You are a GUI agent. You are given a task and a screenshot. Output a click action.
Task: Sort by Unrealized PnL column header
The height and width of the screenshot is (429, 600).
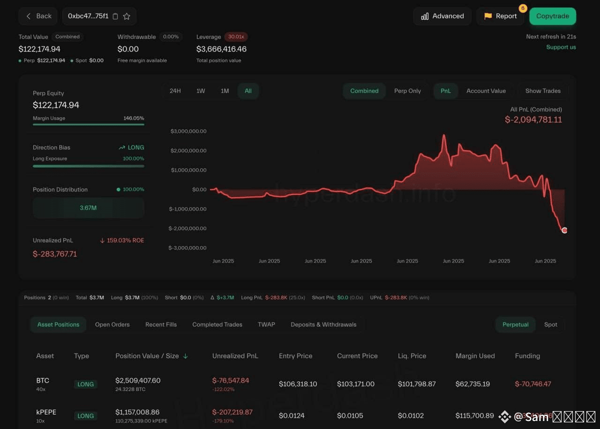pyautogui.click(x=235, y=356)
